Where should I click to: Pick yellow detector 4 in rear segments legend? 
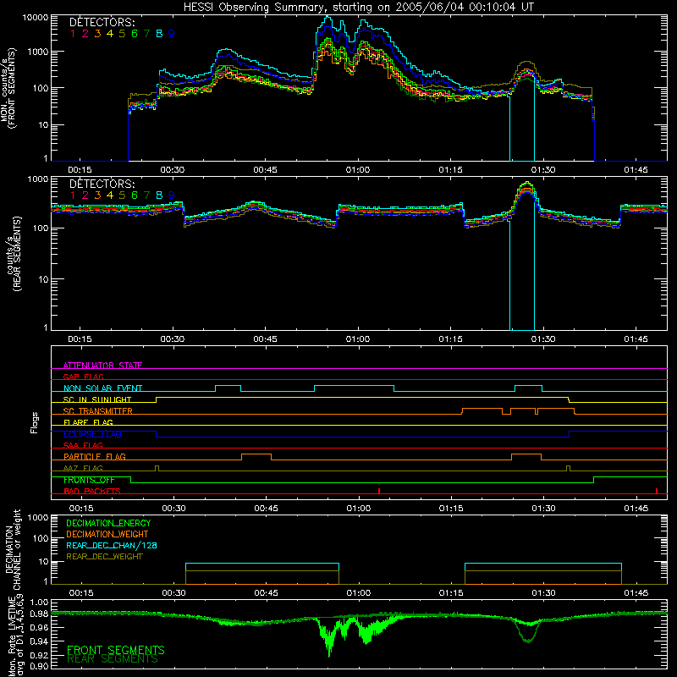(x=110, y=195)
